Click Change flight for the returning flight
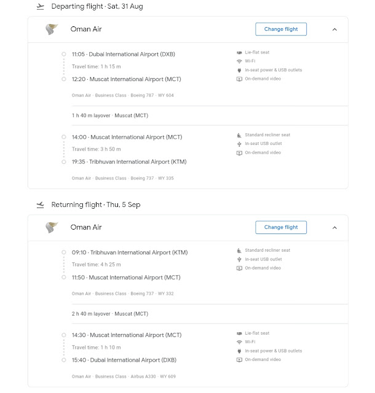The image size is (375, 393). [281, 227]
